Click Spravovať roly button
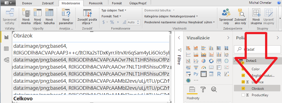 tap(226, 17)
